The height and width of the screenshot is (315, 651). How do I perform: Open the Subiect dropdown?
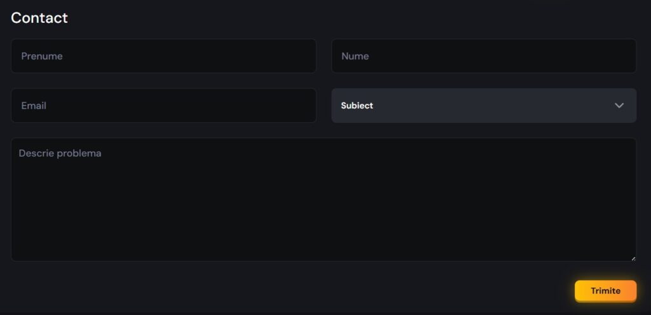pyautogui.click(x=483, y=106)
